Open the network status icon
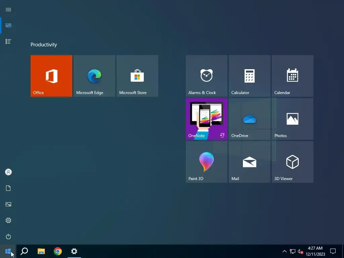Viewport: 344px width, 258px height. 293,251
